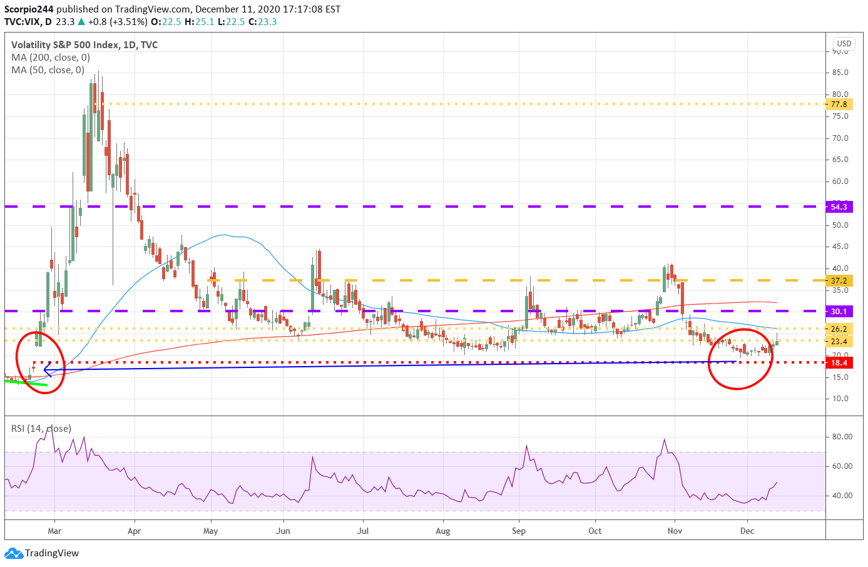Click the 10.0 price axis value
This screenshot has height=567, width=868.
[840, 399]
